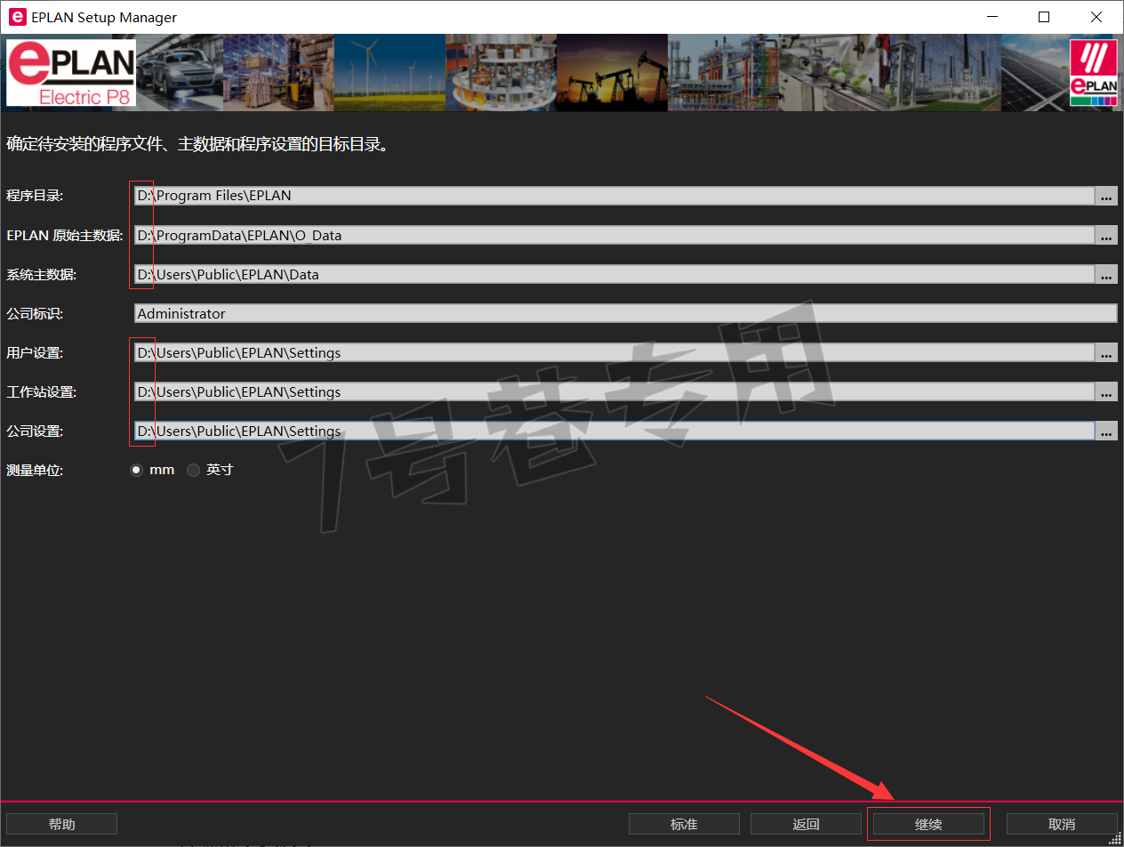Close the EPLAN Setup Manager window
The image size is (1124, 847).
[x=1096, y=17]
